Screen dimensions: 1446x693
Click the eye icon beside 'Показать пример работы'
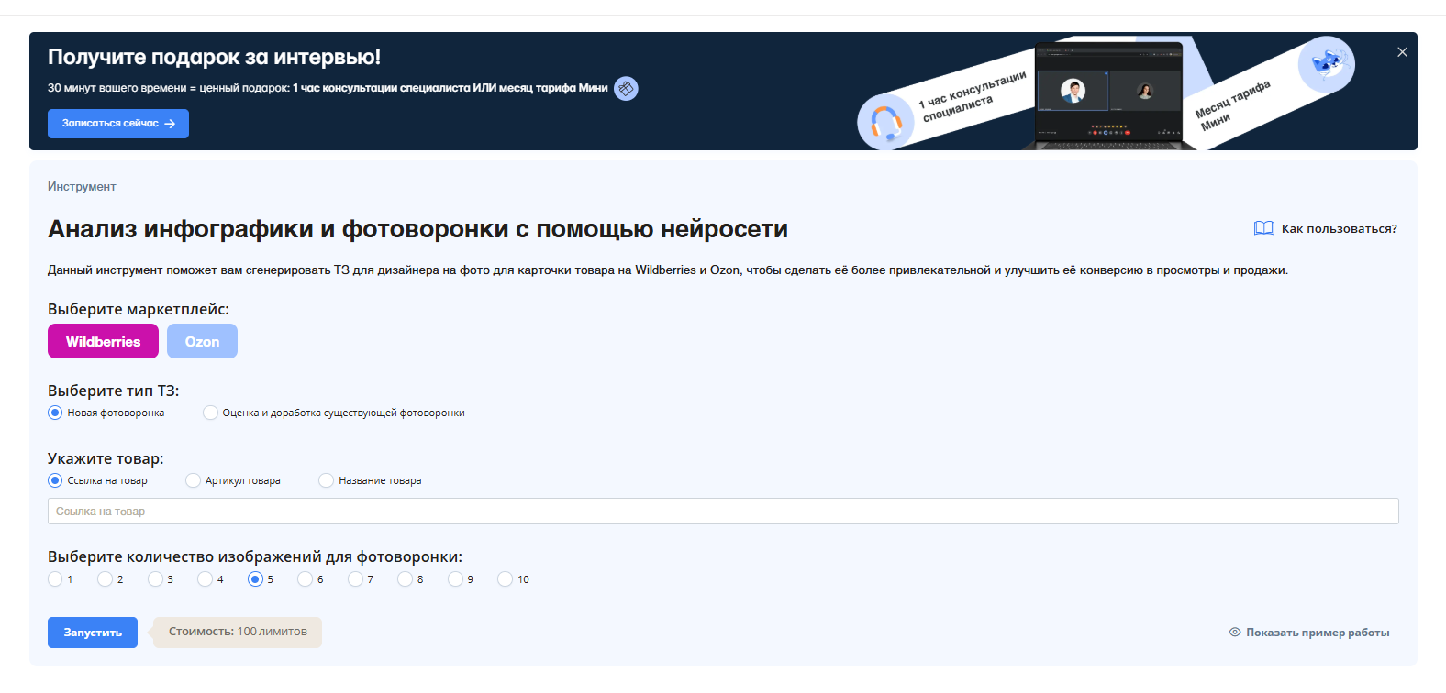click(1234, 632)
